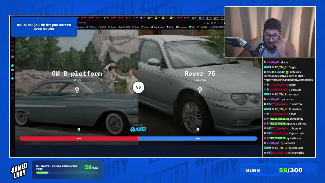The height and width of the screenshot is (183, 325).
Task: Open X (Twitter) in the browser sidebar
Action: point(12,74)
